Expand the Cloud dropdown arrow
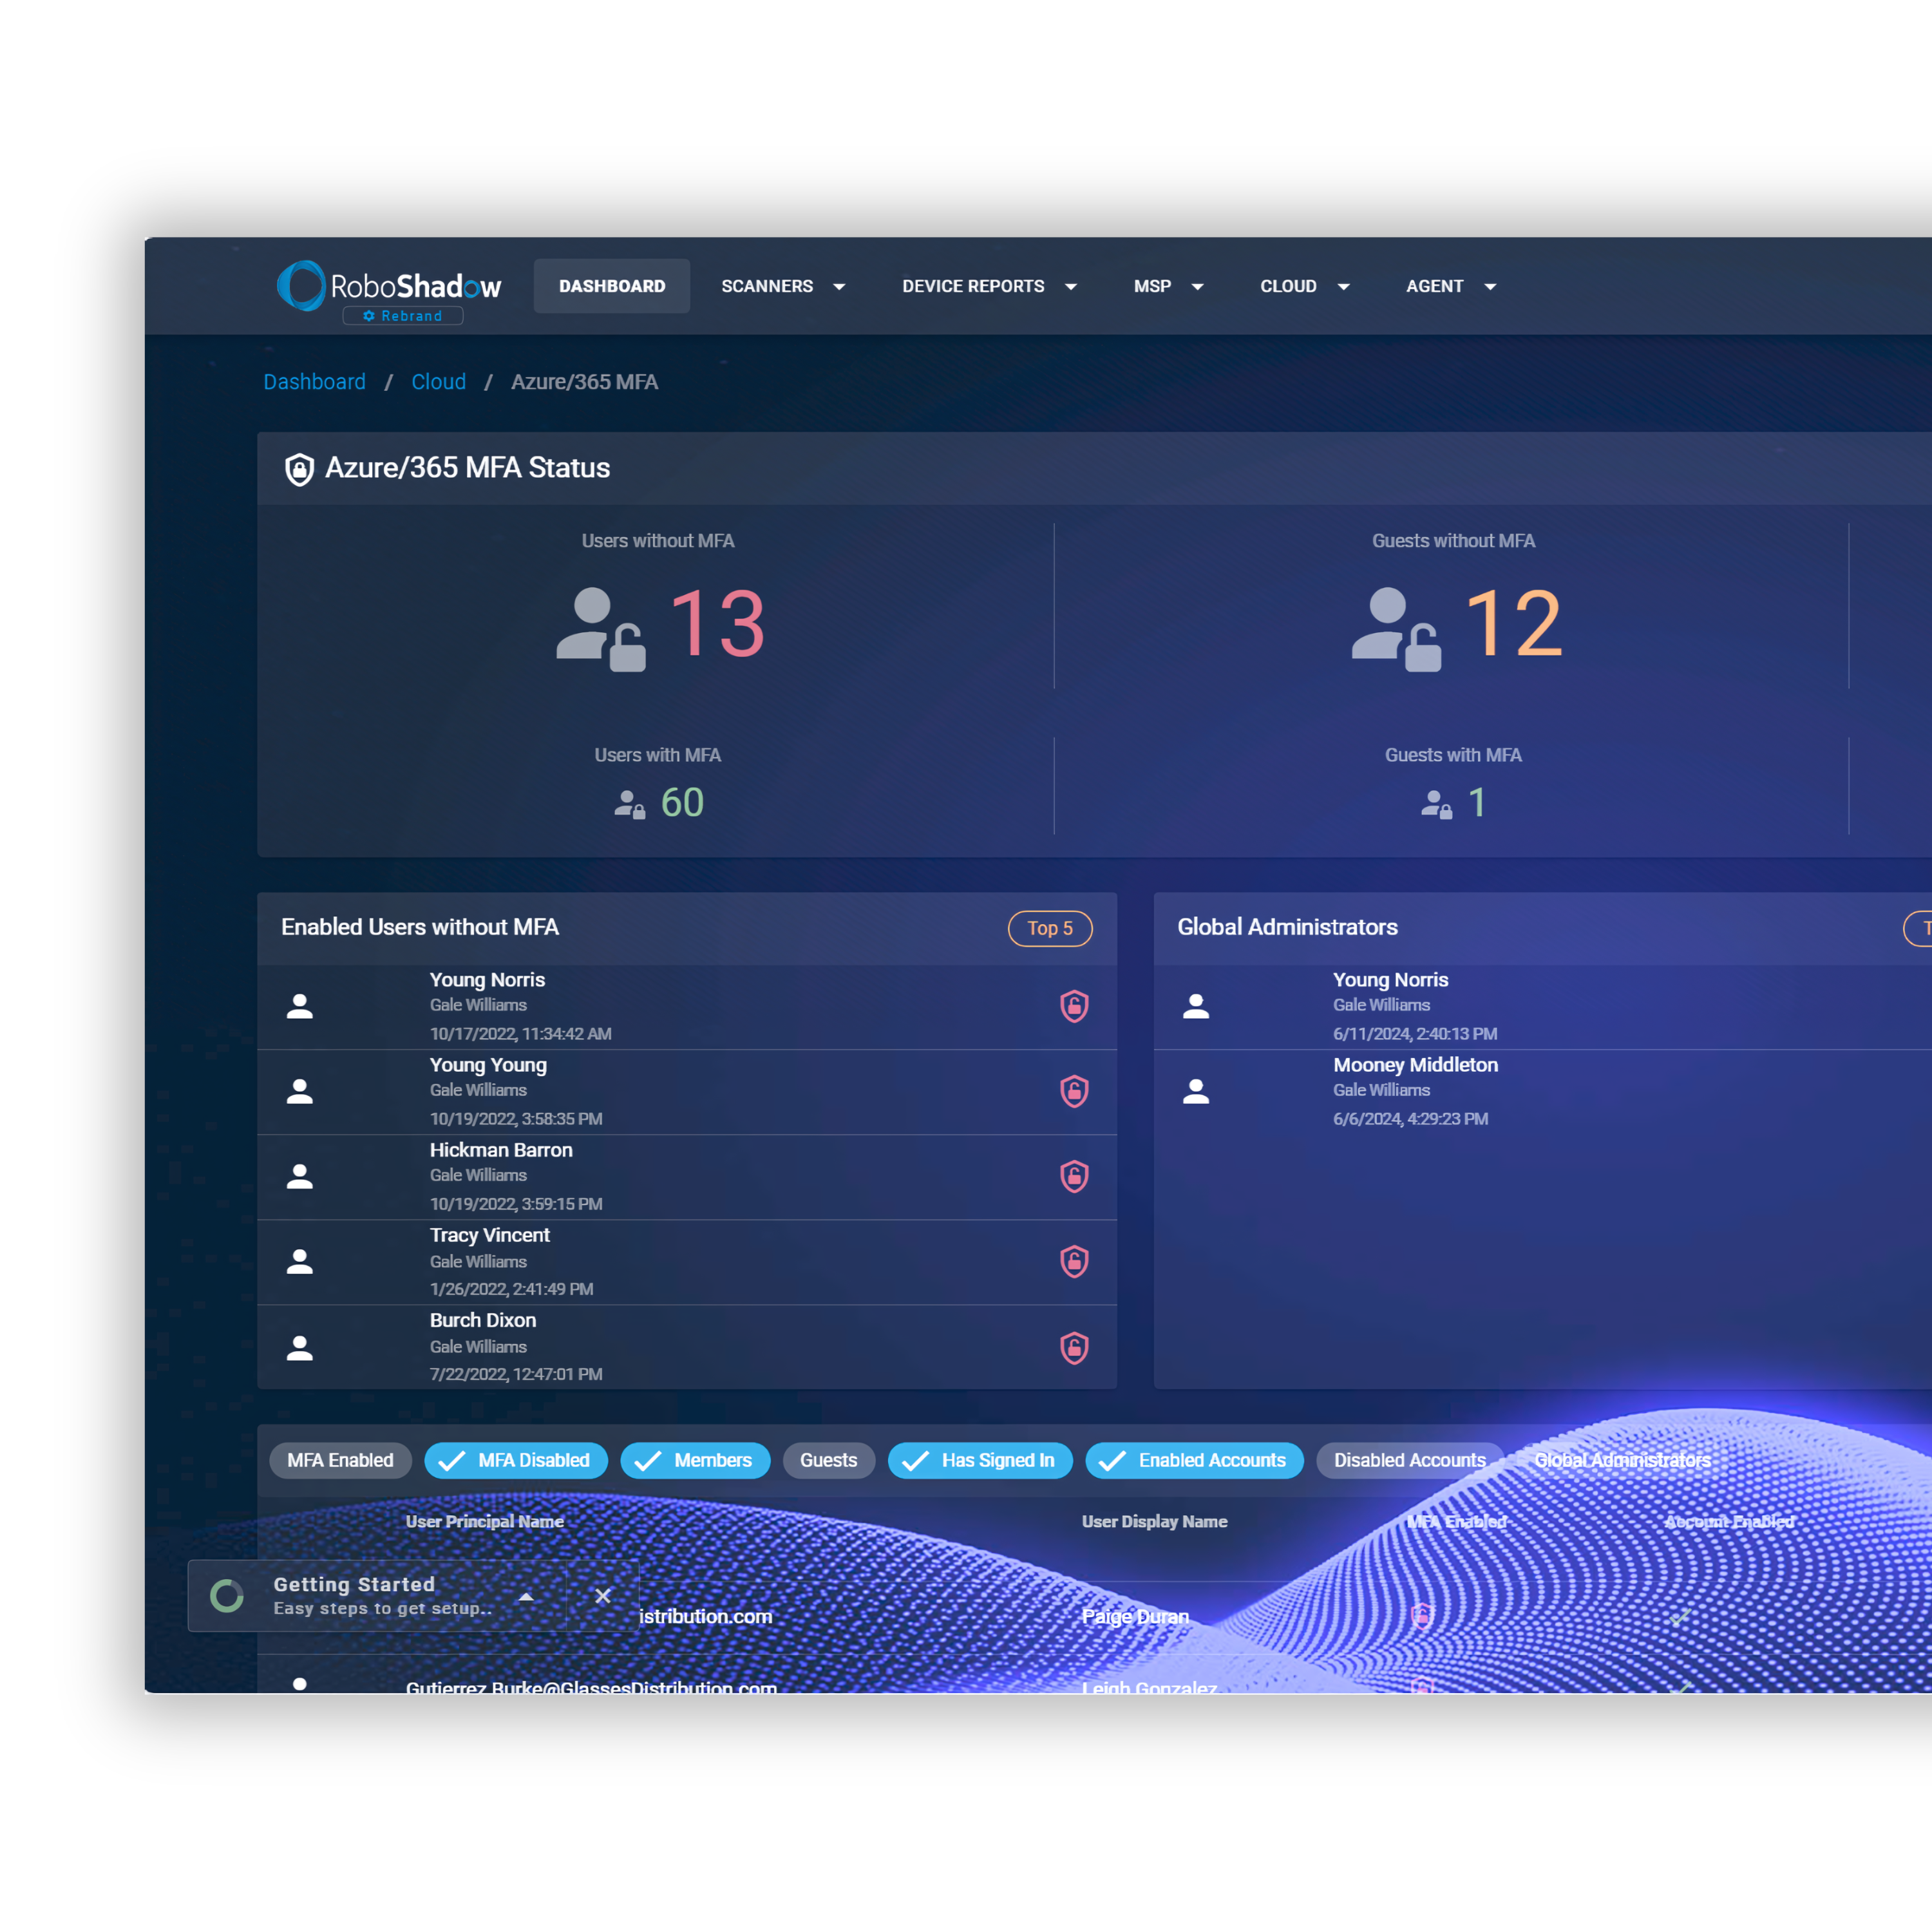 click(x=1344, y=287)
